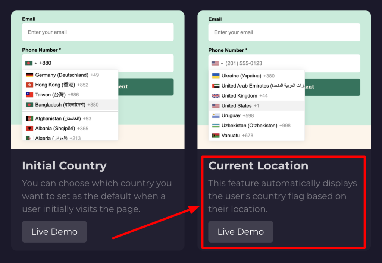Focus the left form's Email input field
This screenshot has height=263, width=382.
98,32
